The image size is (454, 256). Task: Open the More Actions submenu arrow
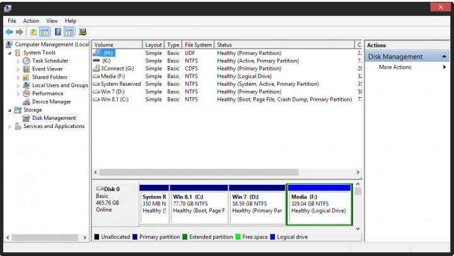(445, 67)
